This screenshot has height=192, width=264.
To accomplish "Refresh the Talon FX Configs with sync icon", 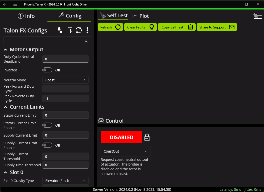I will (79, 30).
